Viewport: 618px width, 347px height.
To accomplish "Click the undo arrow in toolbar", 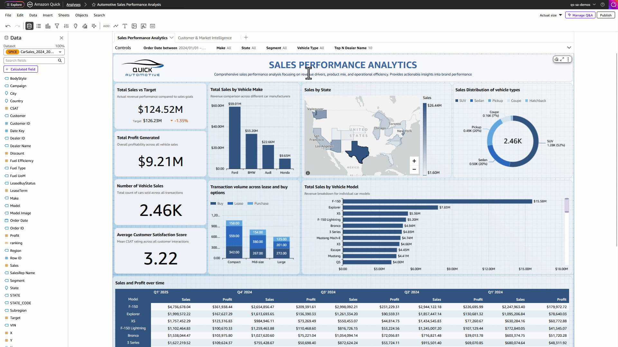I will [x=8, y=26].
